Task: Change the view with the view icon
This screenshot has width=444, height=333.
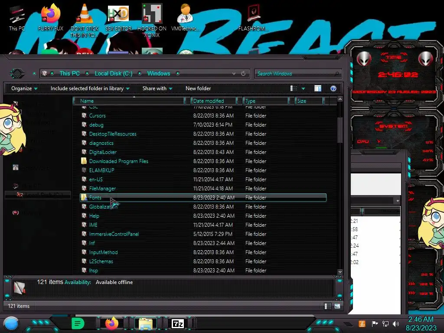Action: click(294, 88)
